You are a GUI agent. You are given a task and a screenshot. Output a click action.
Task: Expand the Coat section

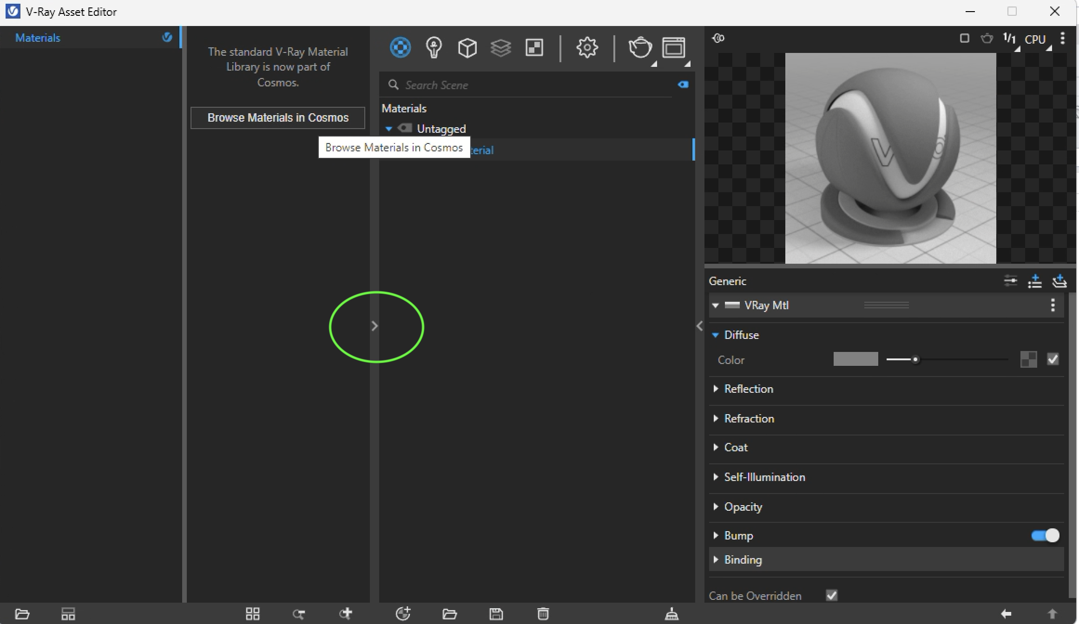[716, 447]
